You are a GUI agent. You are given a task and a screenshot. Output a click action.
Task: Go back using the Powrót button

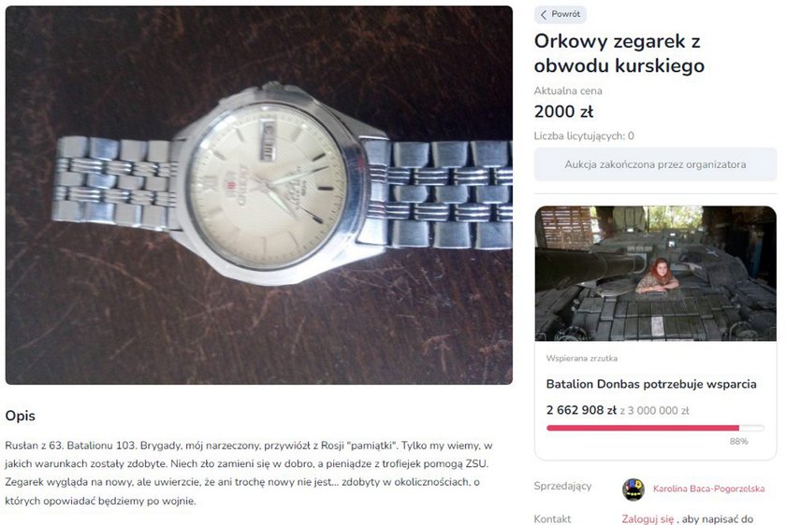pos(560,15)
